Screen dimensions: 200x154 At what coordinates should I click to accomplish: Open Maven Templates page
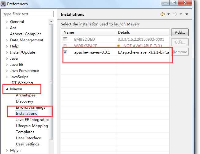25,132
